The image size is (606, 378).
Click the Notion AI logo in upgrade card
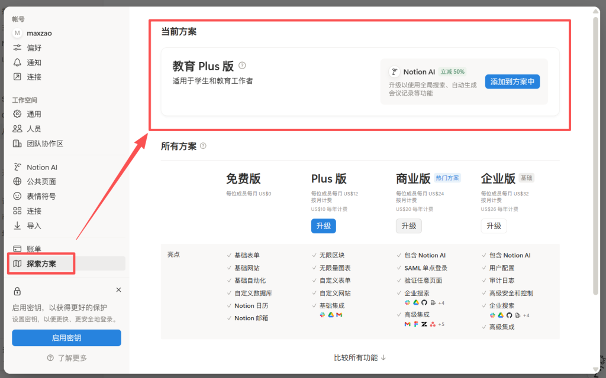[394, 72]
